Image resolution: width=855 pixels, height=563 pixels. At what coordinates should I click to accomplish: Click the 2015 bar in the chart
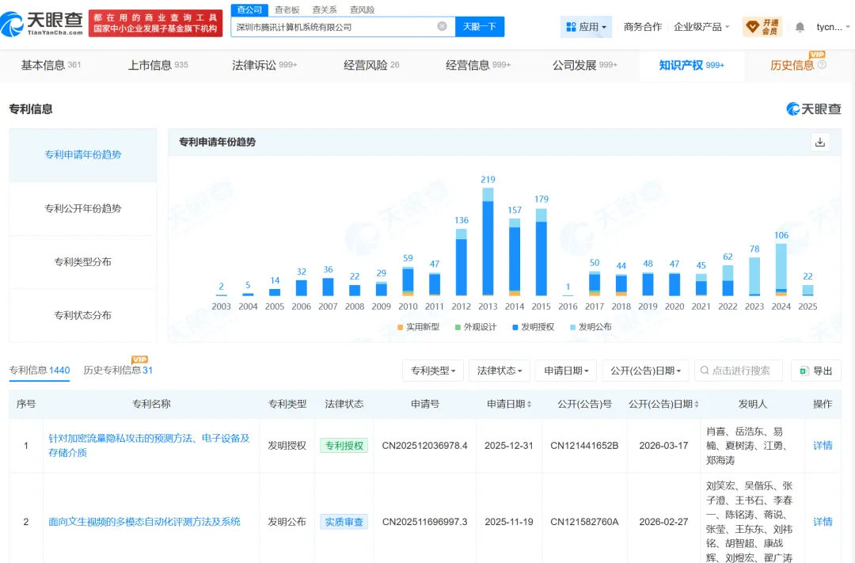point(541,252)
